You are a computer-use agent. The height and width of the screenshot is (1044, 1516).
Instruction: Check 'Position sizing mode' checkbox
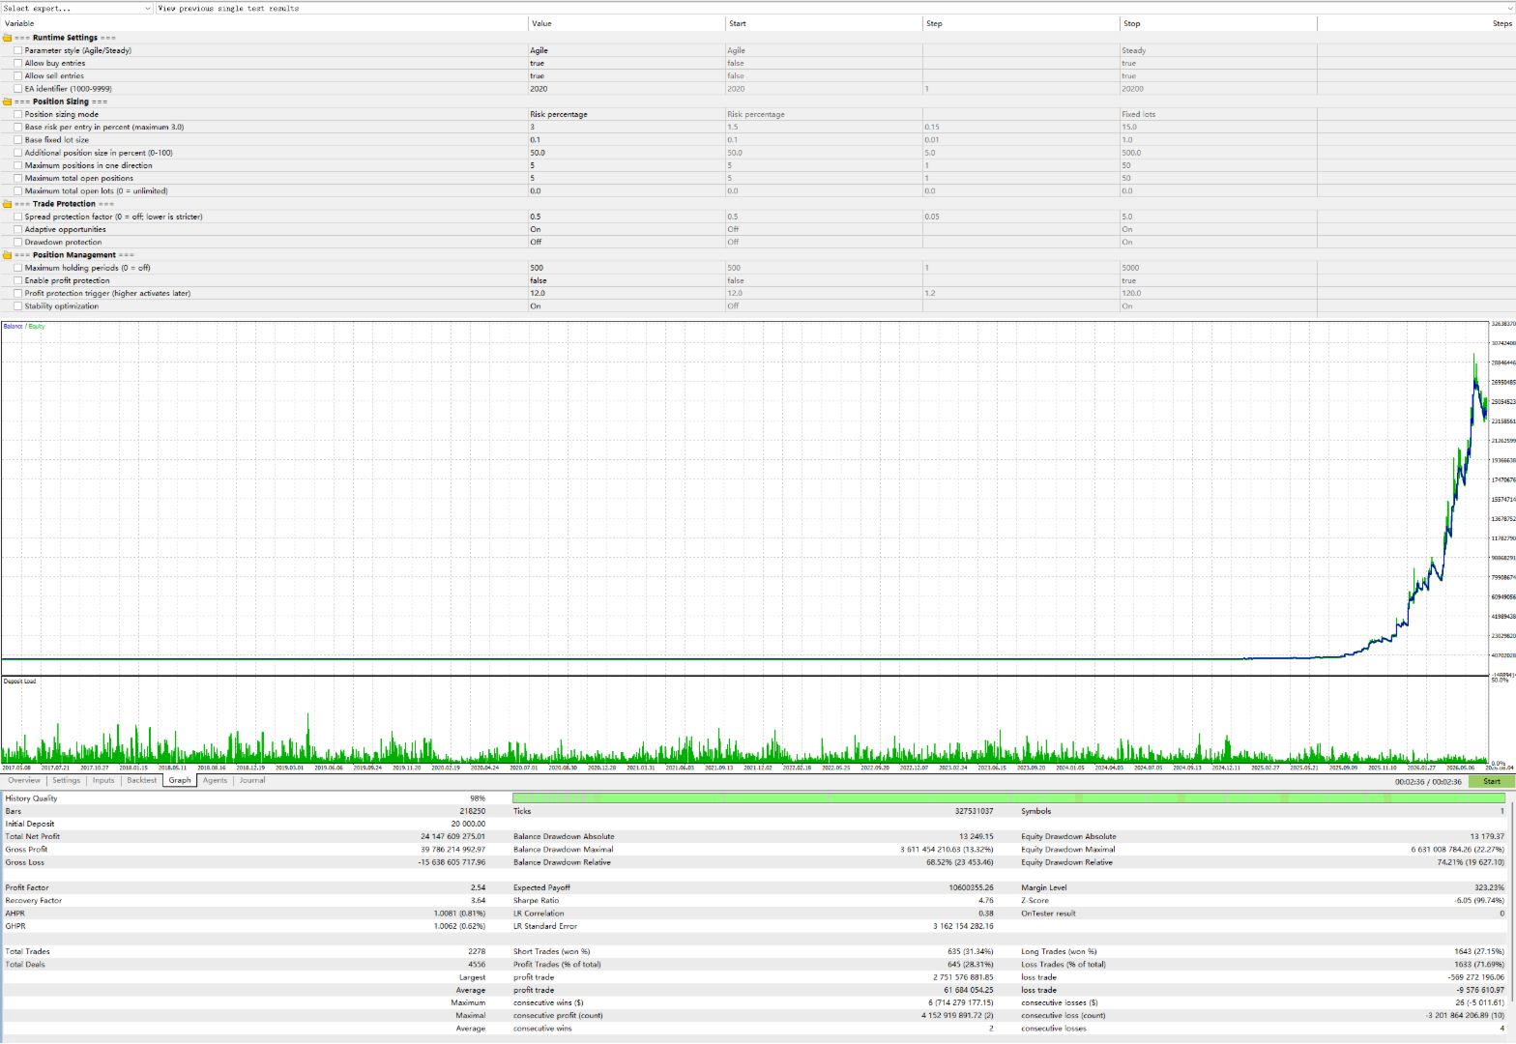[x=18, y=114]
